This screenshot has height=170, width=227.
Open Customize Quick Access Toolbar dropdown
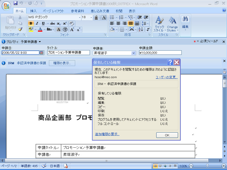[41, 3]
